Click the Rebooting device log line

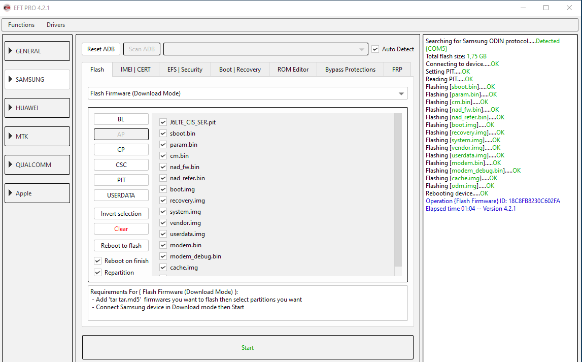pyautogui.click(x=457, y=193)
